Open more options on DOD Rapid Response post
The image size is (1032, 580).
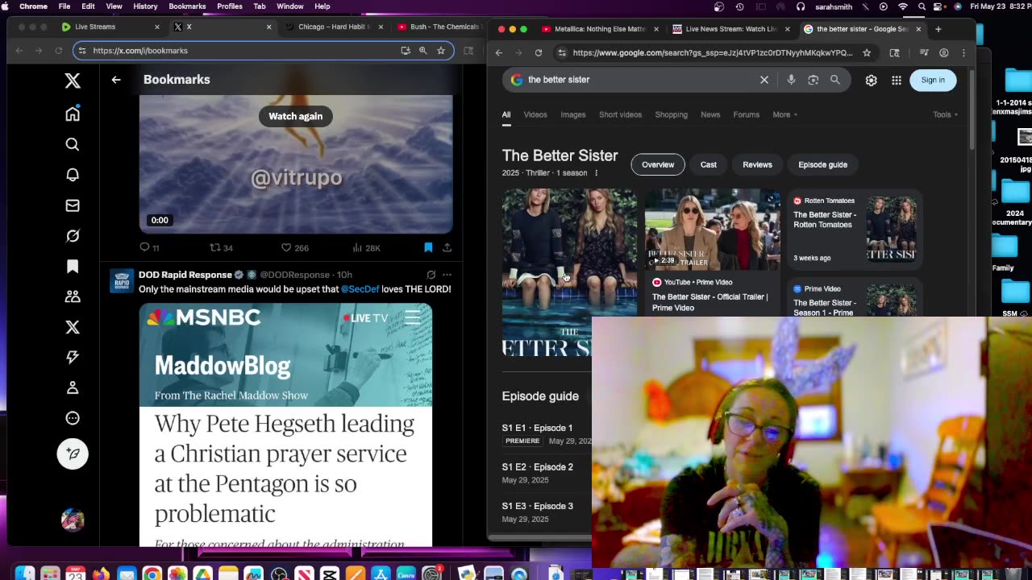[447, 275]
